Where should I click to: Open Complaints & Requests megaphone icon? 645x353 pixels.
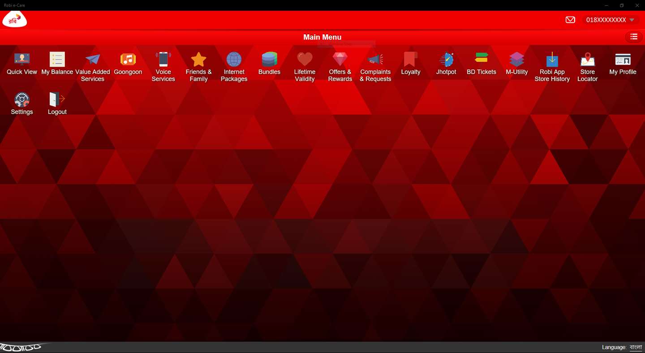click(375, 60)
